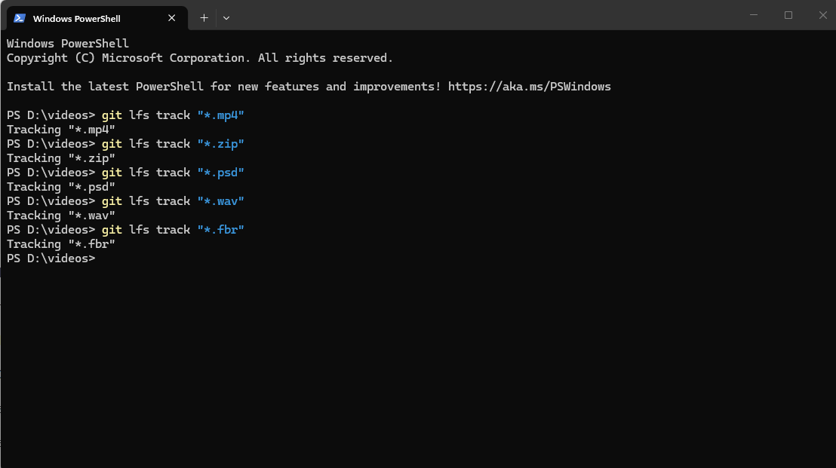Click the last empty PS D:\videos> prompt
836x468 pixels.
tap(51, 258)
